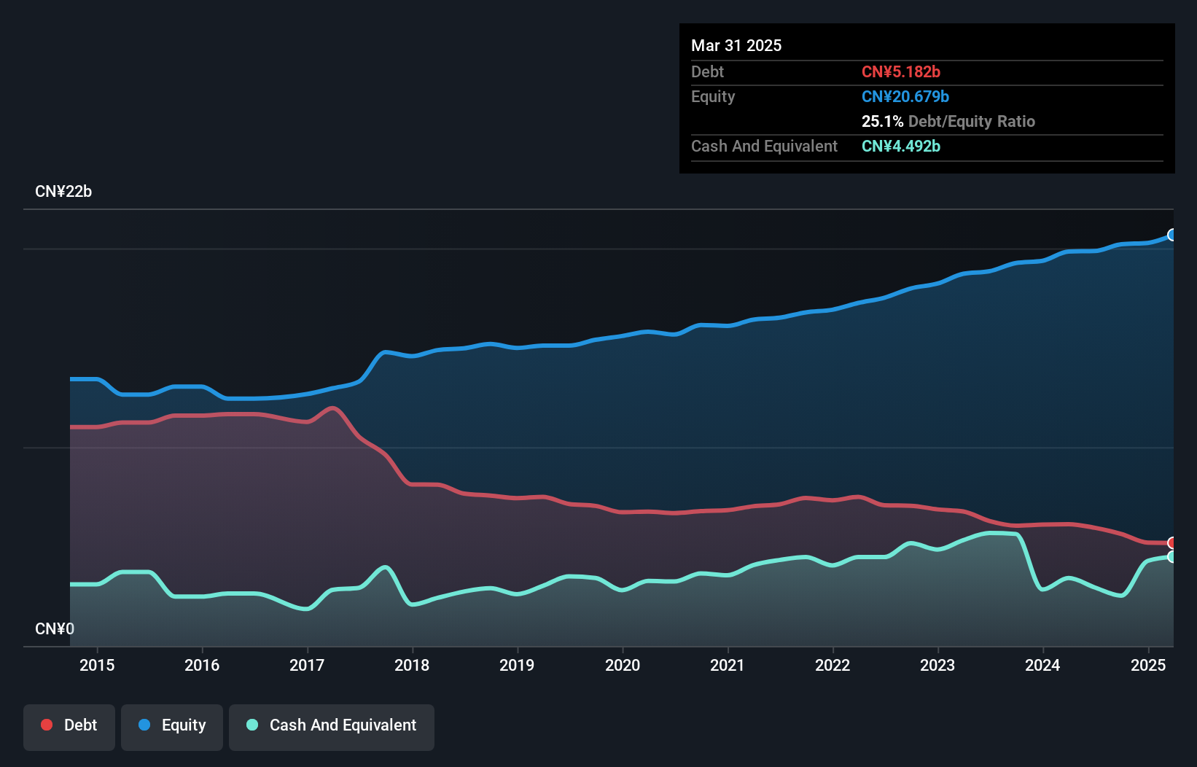The width and height of the screenshot is (1197, 767).
Task: Expand details for the Cash And Equivalent row
Action: [x=764, y=146]
